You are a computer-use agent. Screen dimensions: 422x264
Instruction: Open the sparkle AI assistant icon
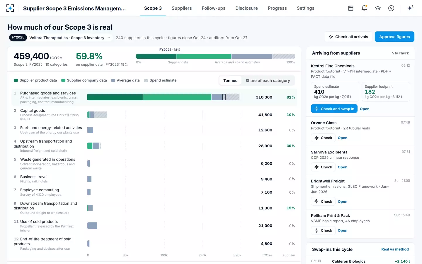[x=410, y=8]
